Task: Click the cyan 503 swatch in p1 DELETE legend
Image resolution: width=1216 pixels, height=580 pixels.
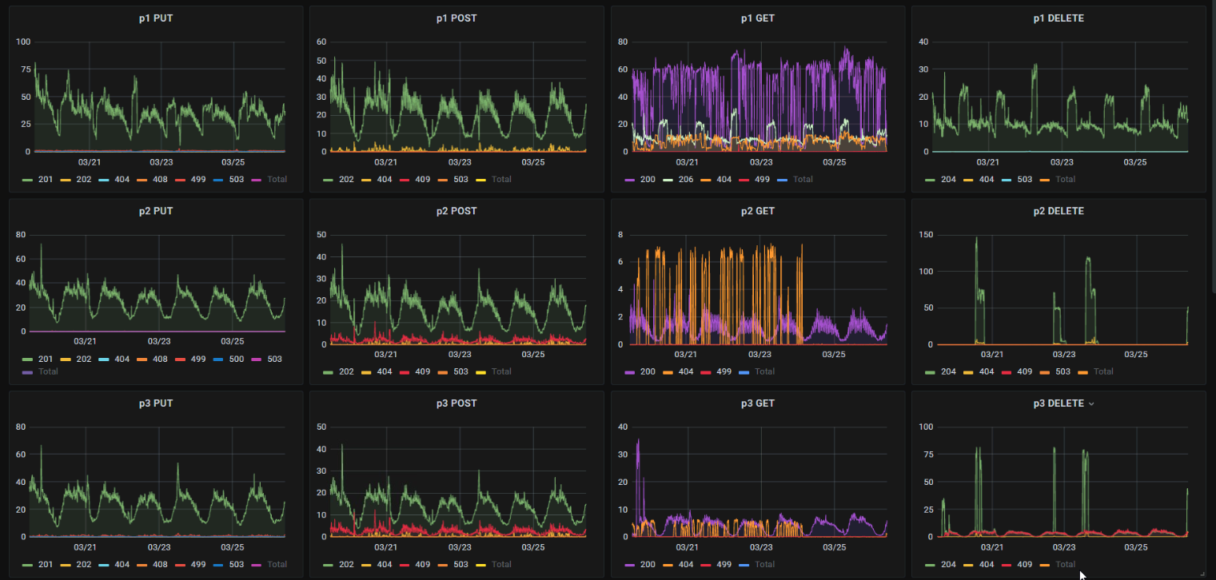Action: click(1006, 180)
